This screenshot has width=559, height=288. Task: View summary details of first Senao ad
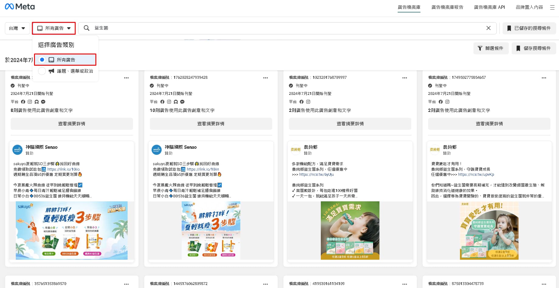click(x=72, y=124)
